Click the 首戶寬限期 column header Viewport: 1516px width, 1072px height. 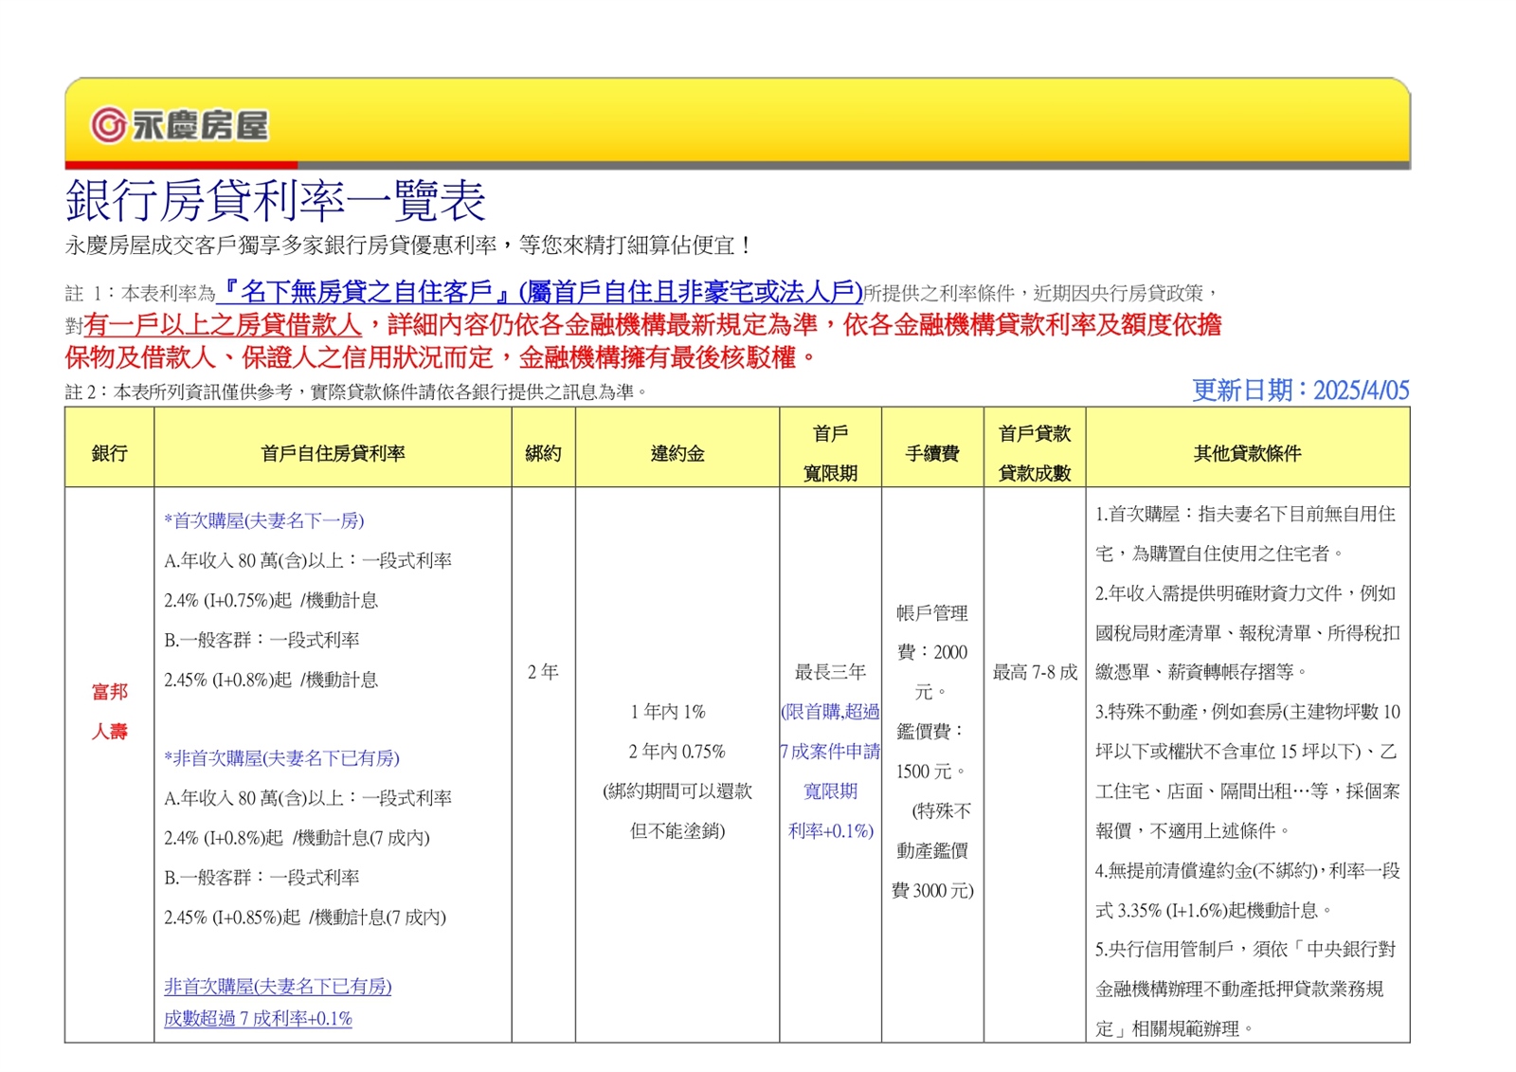pos(830,453)
